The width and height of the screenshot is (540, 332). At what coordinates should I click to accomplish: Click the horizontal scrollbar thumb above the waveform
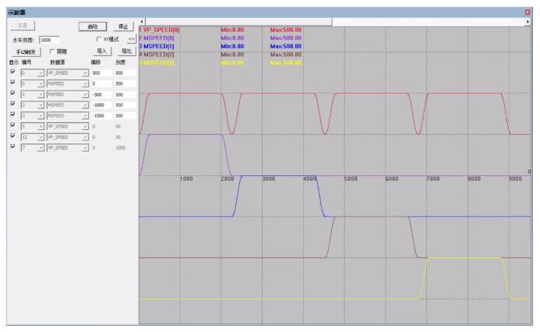(x=238, y=22)
